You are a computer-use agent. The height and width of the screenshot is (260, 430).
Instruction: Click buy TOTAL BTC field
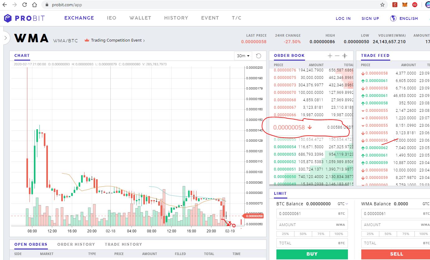pyautogui.click(x=312, y=243)
